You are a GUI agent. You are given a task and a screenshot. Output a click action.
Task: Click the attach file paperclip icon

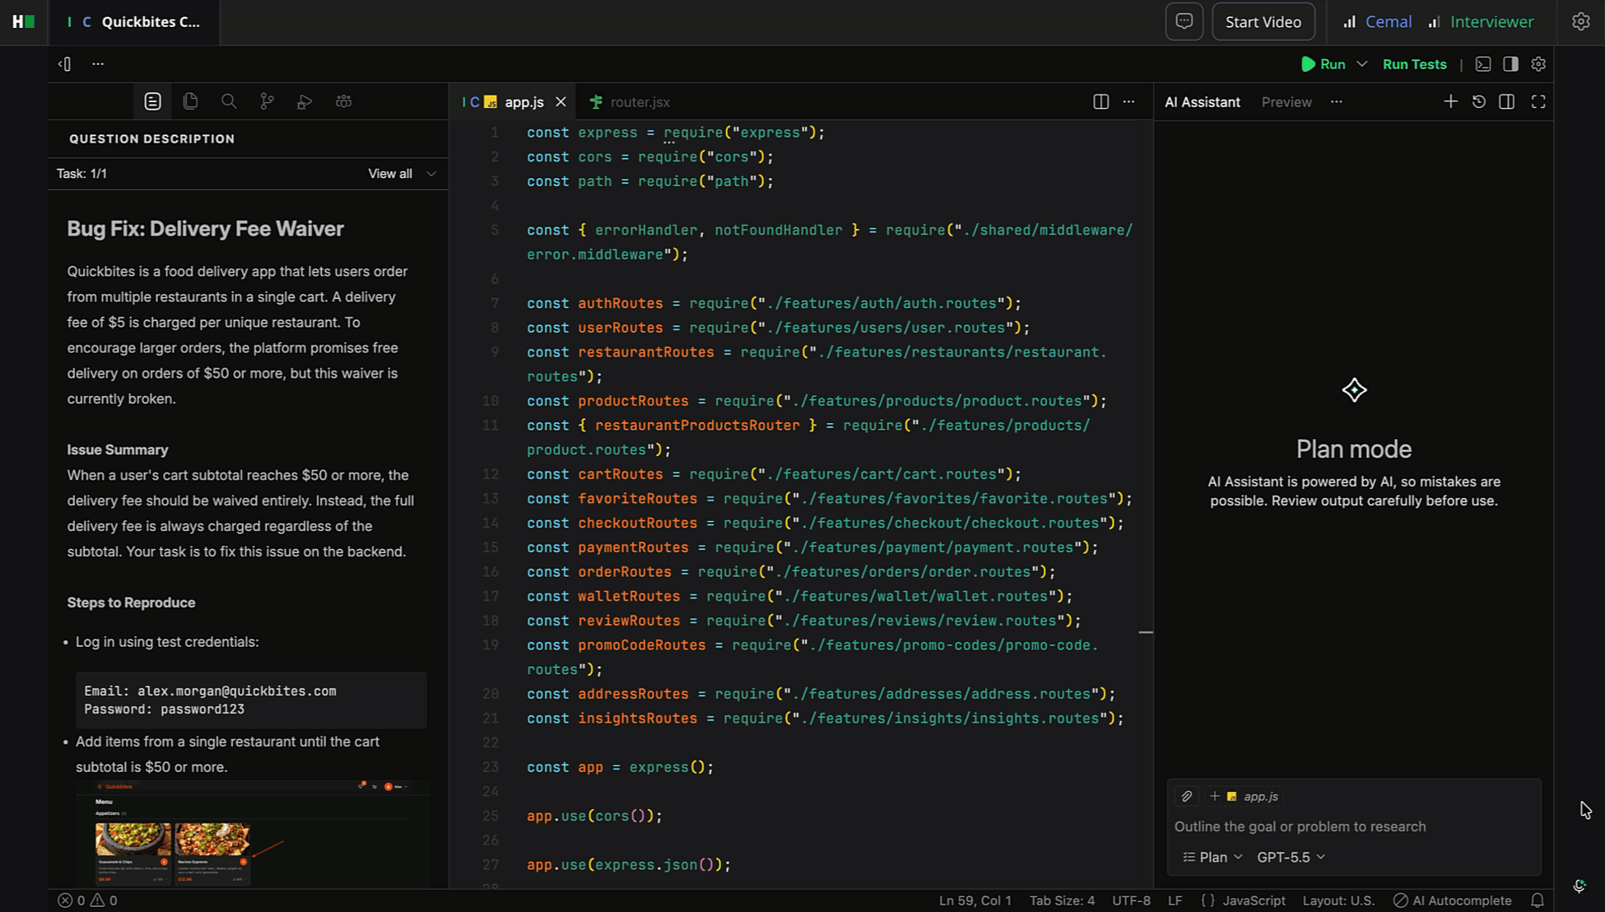pyautogui.click(x=1187, y=796)
